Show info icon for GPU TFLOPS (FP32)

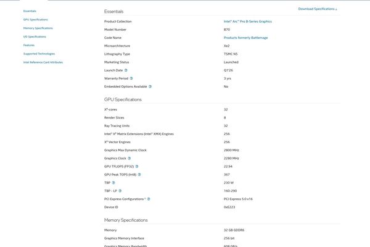pyautogui.click(x=137, y=166)
